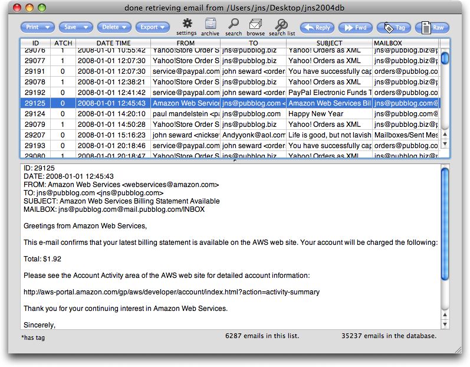Click the browse envelopes icon
The width and height of the screenshot is (470, 367).
pos(255,24)
